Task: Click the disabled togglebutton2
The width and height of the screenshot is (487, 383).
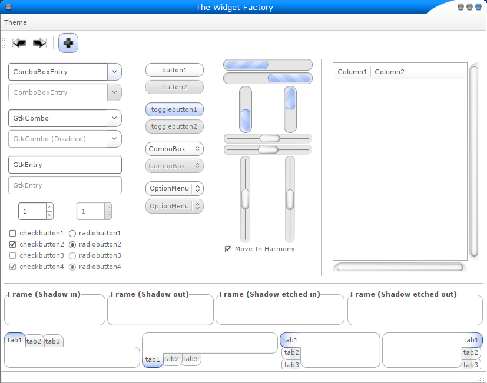Action: [x=174, y=126]
